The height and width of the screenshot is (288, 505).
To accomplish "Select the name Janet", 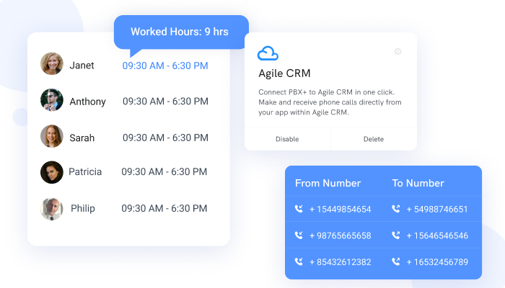I will (82, 66).
